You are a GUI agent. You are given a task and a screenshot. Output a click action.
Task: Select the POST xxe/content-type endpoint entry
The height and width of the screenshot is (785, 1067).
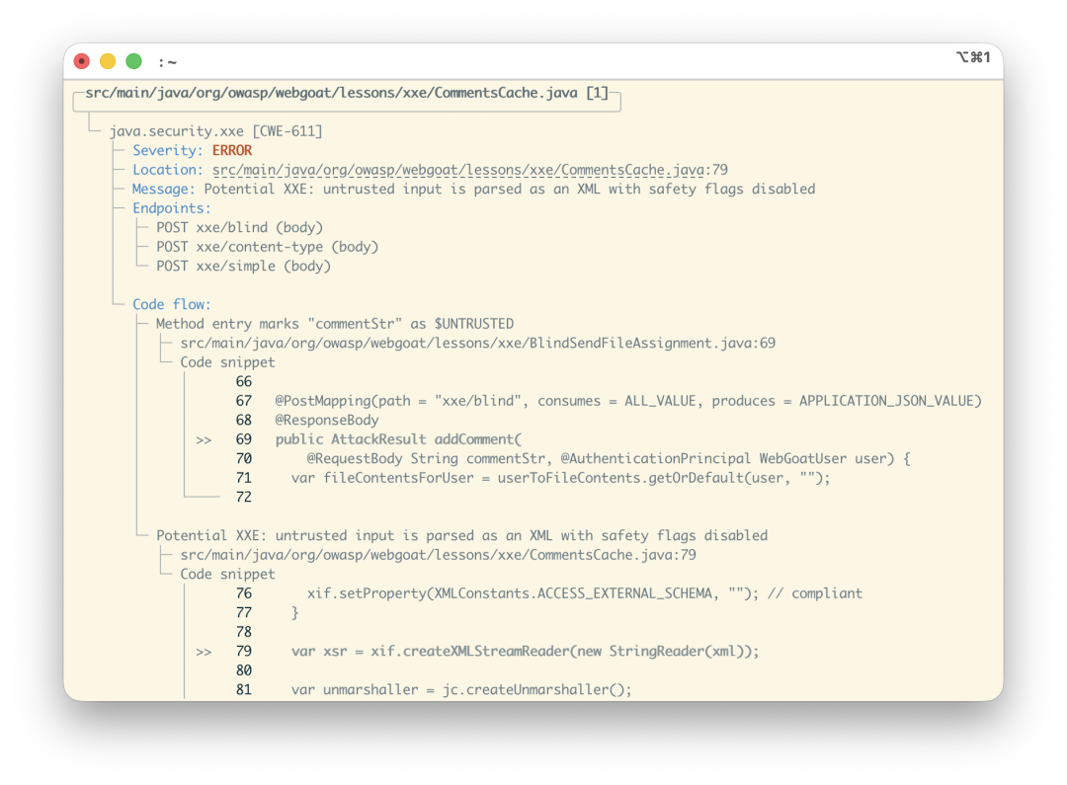point(268,247)
